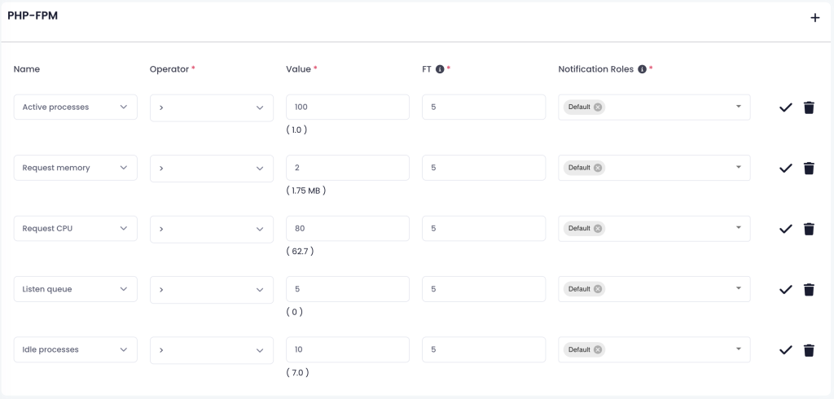Open the Active processes name dropdown
Viewport: 834px width, 399px height.
click(x=76, y=107)
